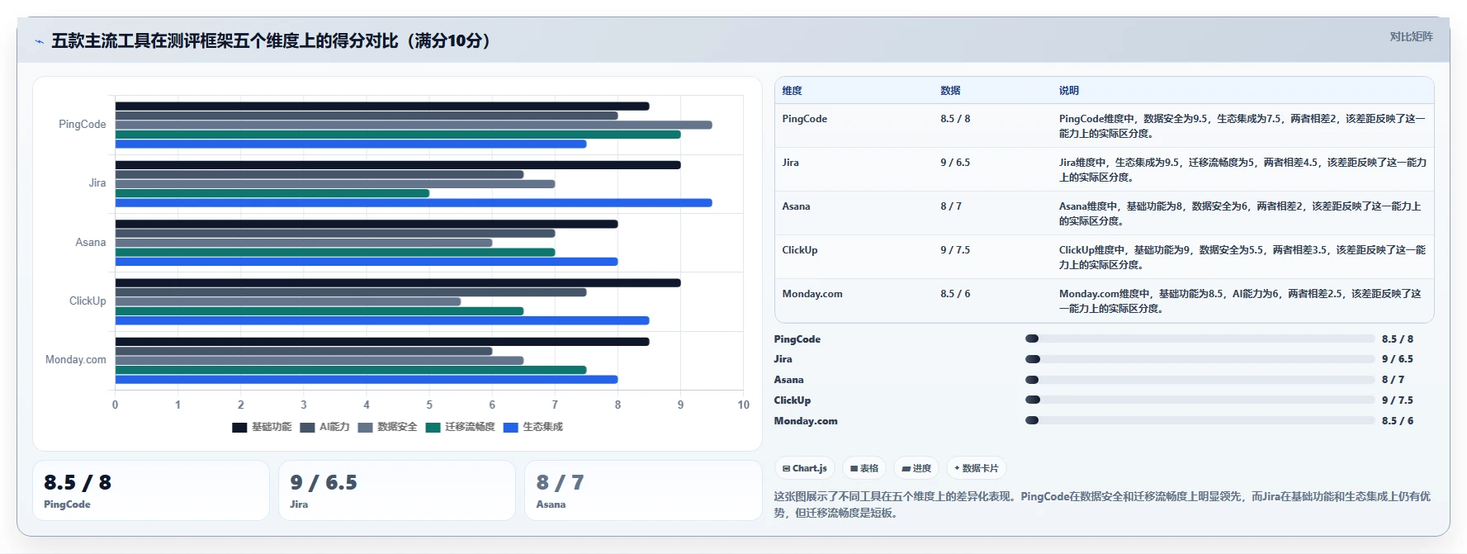
Task: Click the 对比矩阵 label in the header
Action: (1411, 36)
